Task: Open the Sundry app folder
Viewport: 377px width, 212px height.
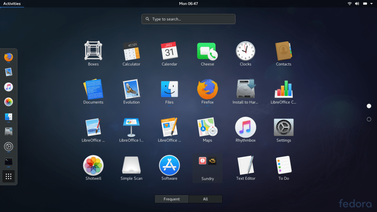Action: [x=207, y=166]
